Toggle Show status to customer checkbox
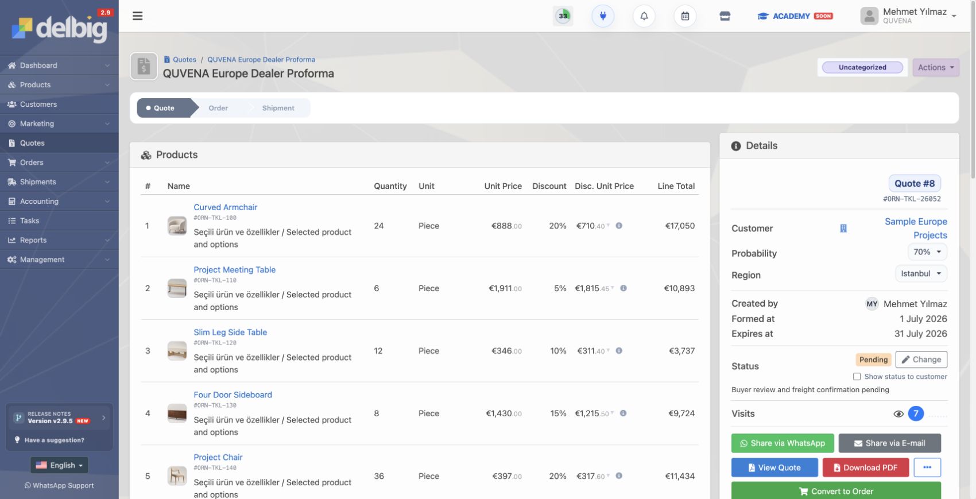 857,377
